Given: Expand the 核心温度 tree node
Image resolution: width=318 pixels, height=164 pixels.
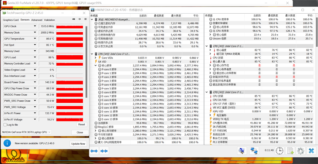Looking at the screenshot, I should click(x=210, y=50).
